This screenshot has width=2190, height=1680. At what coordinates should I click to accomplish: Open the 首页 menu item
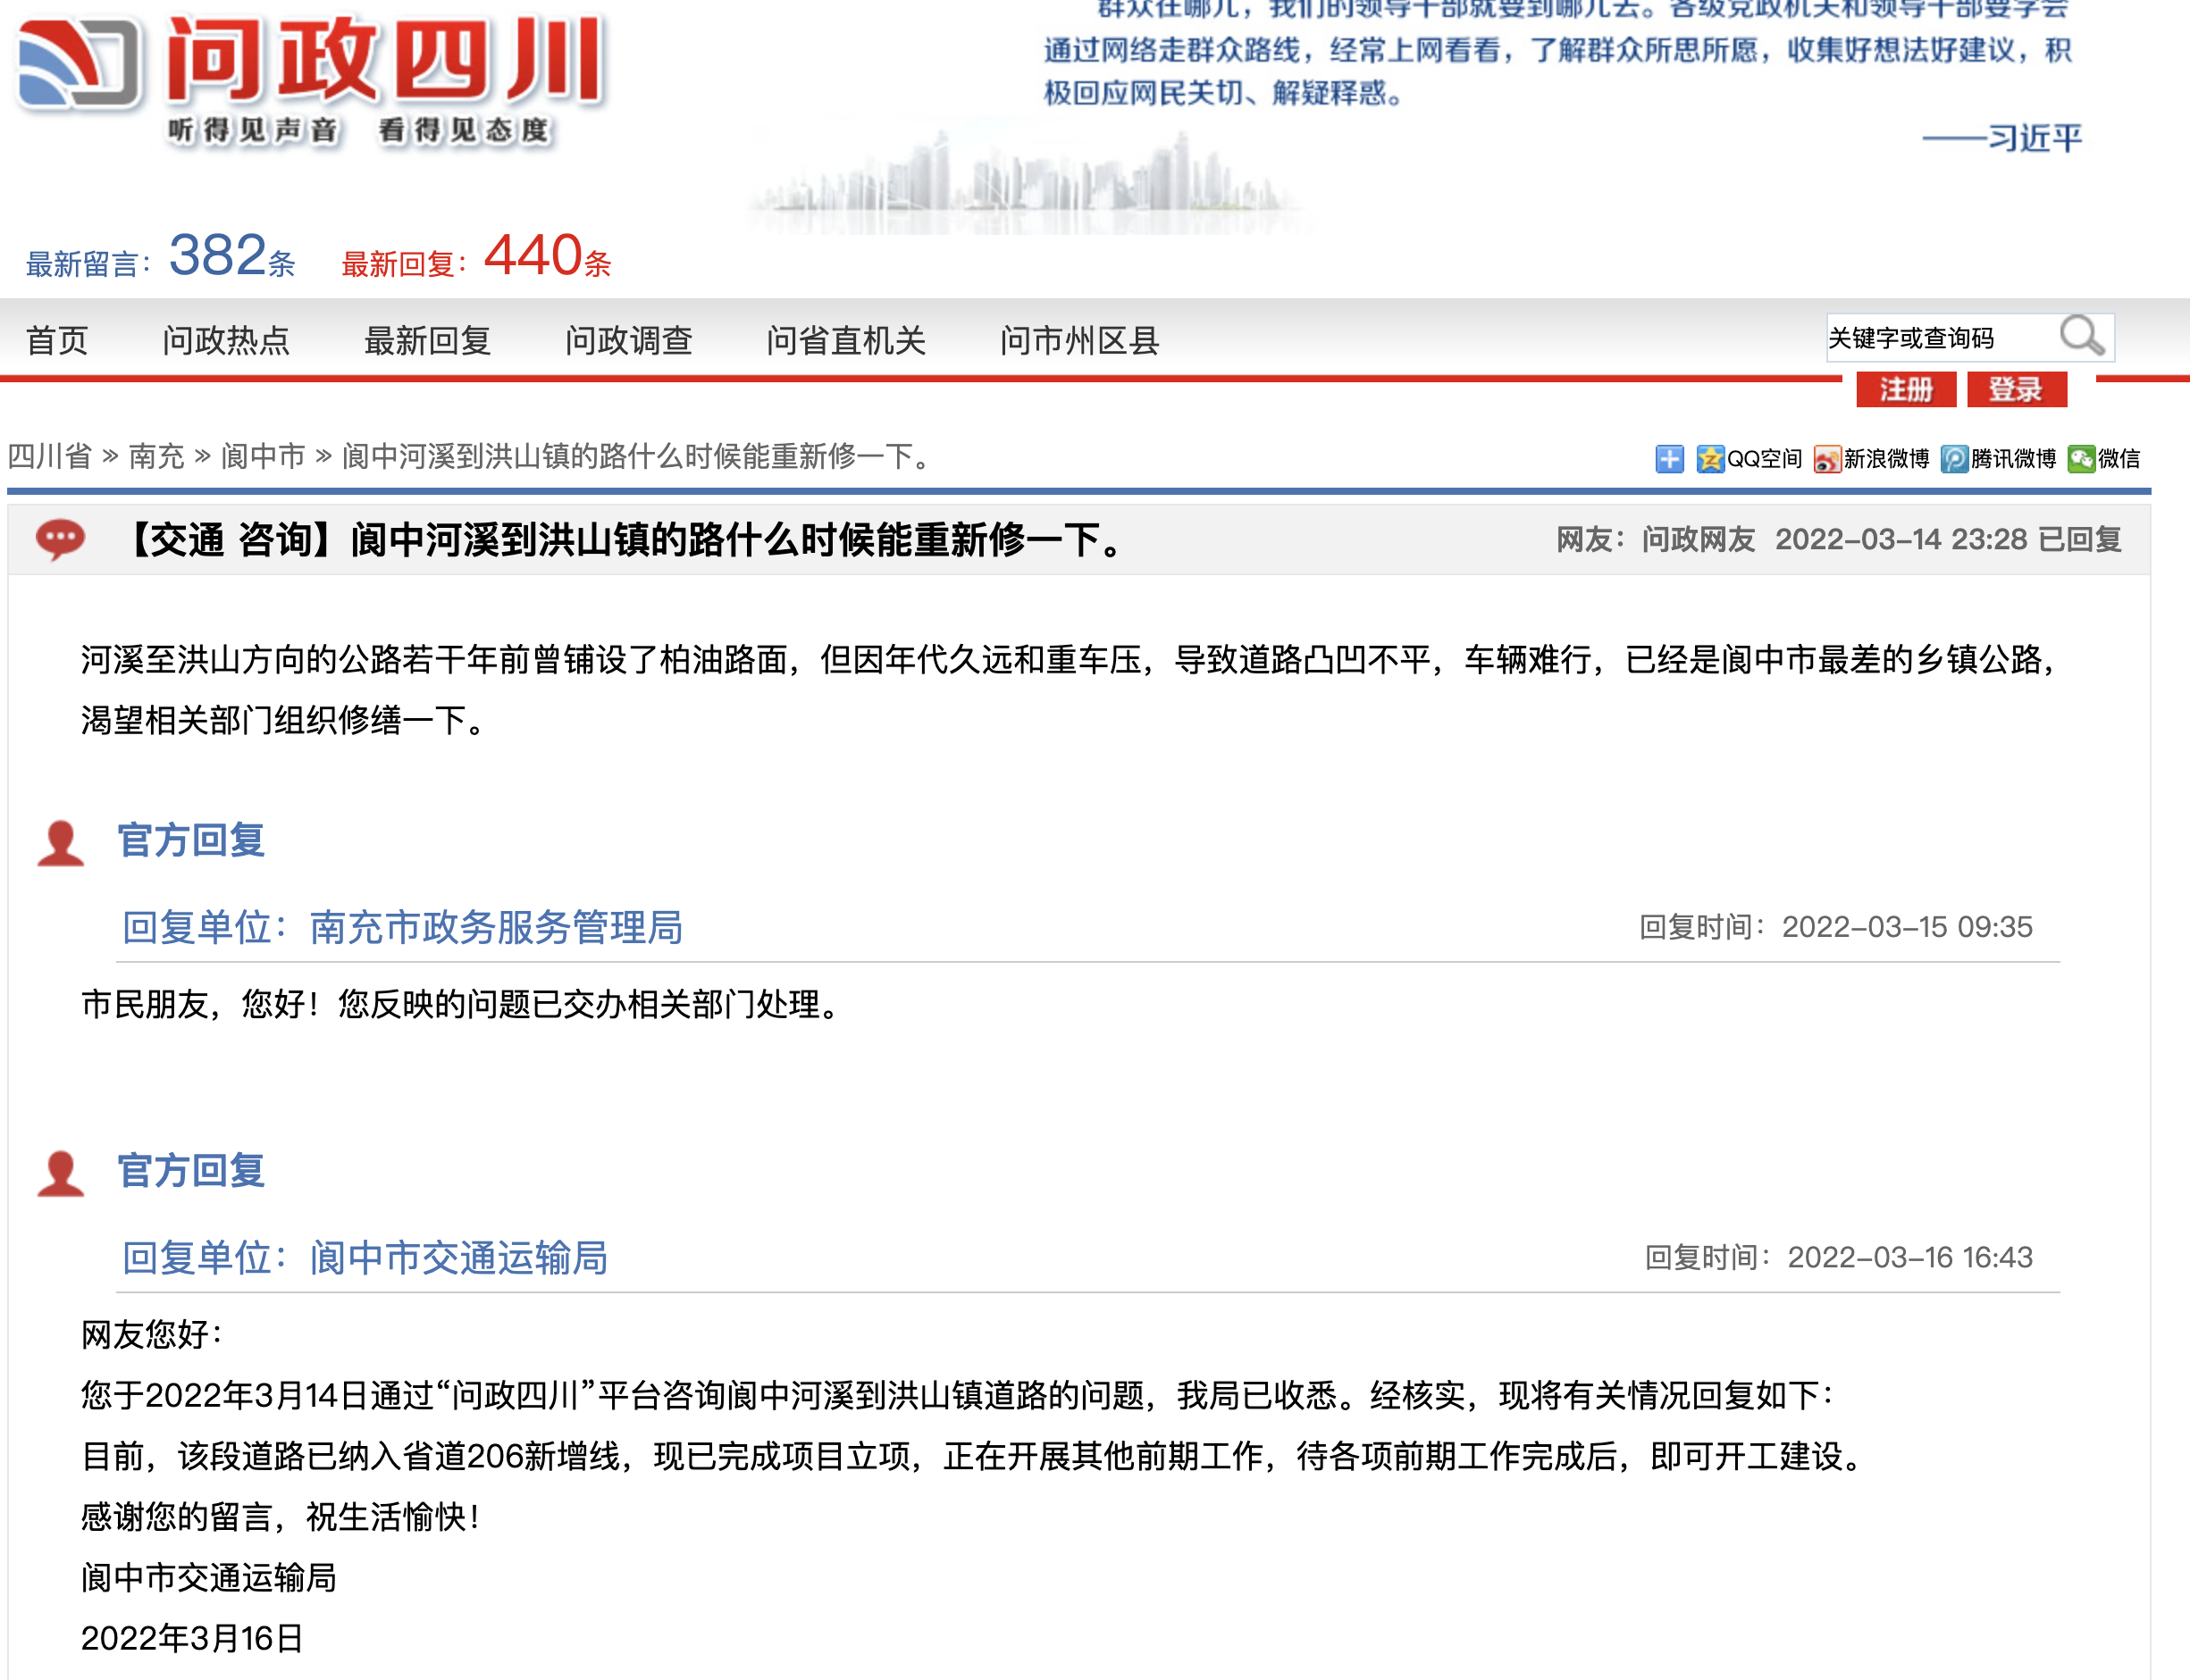(57, 341)
